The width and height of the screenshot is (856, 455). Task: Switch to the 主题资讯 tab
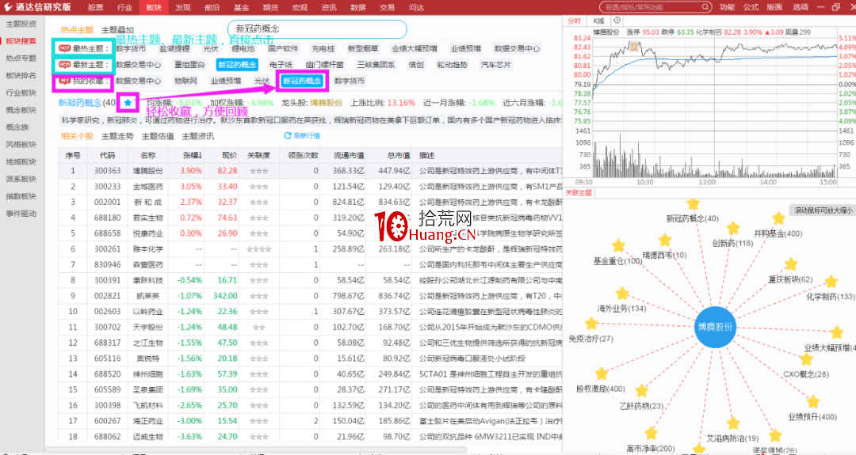[197, 136]
